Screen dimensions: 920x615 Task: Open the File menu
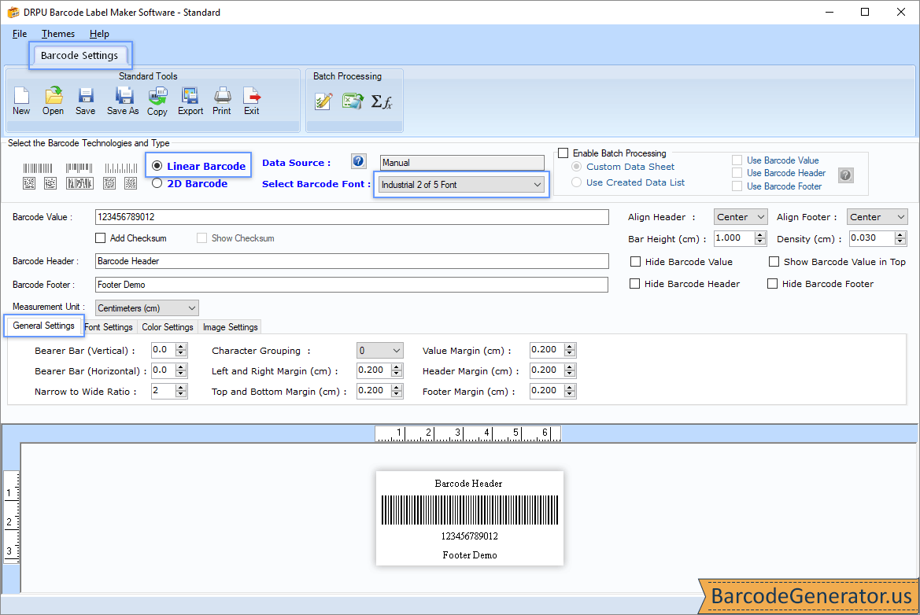(x=20, y=34)
